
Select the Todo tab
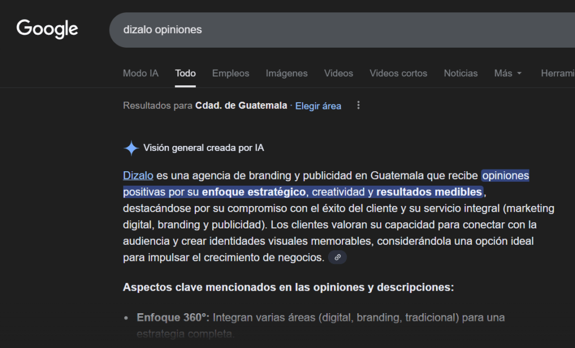click(x=185, y=74)
